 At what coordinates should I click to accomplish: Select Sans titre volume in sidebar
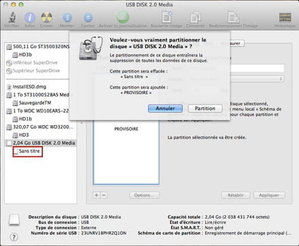[28, 151]
